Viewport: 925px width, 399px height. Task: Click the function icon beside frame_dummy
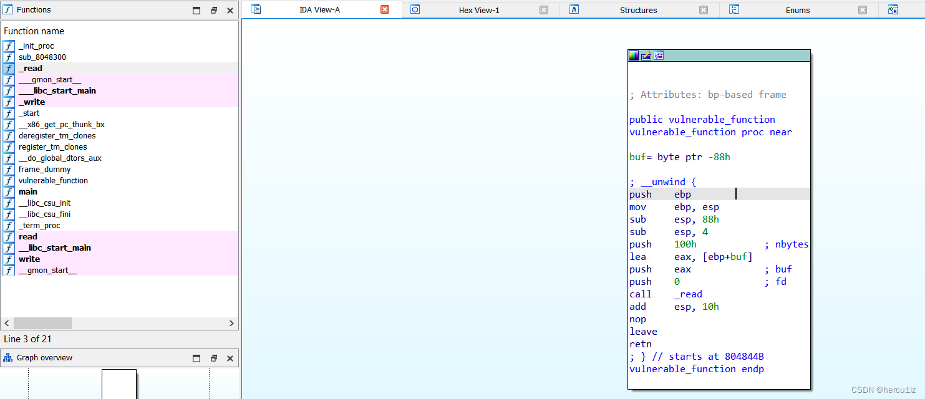[x=9, y=170]
